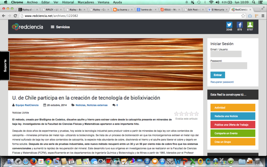Click the Twitter icon in site header
Screen dimensions: 267x167
click(229, 25)
